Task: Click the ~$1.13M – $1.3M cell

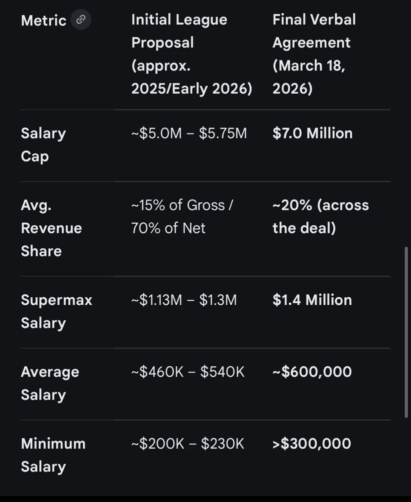Action: [184, 300]
